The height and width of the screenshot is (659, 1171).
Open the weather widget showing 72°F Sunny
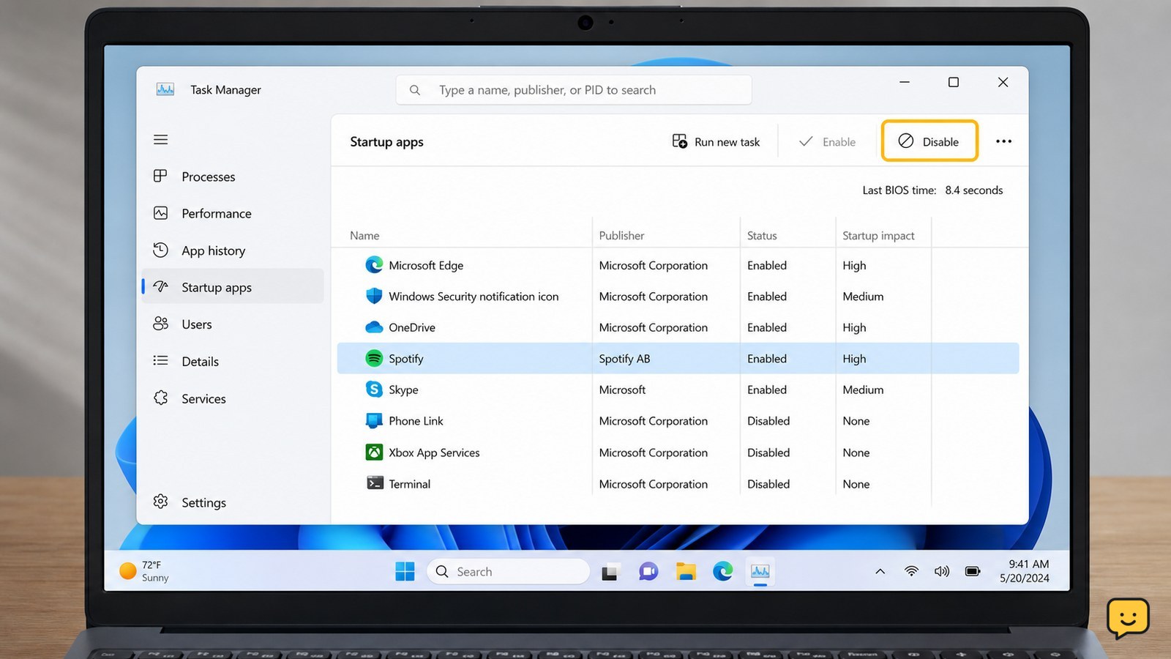tap(144, 571)
